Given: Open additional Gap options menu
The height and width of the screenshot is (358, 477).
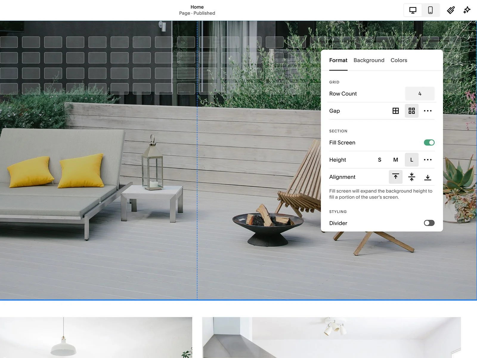Looking at the screenshot, I should pos(428,111).
